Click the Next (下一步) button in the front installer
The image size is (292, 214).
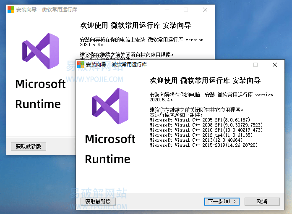tap(222, 201)
